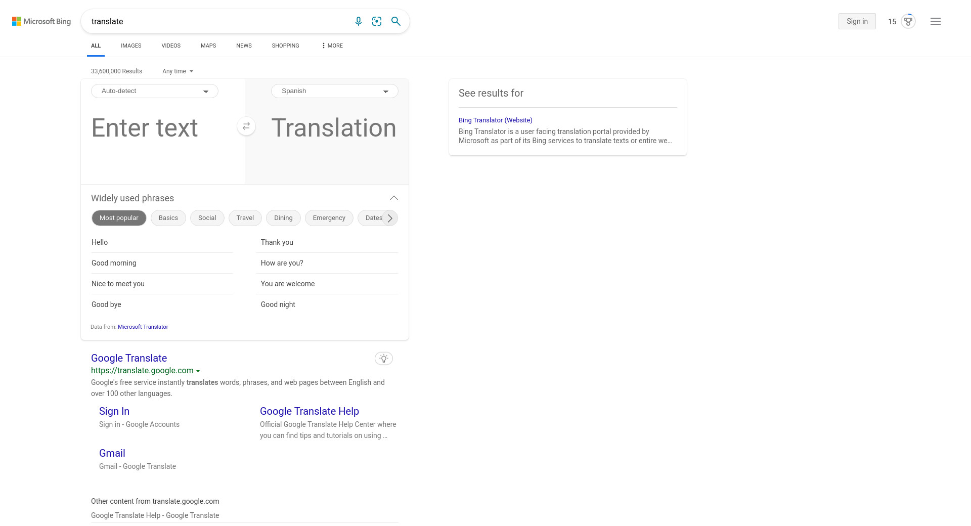Open the hamburger settings menu
This screenshot has height=526, width=971.
pos(935,21)
